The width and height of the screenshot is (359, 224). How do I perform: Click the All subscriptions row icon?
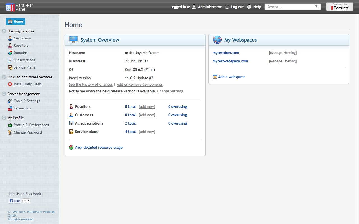[71, 123]
